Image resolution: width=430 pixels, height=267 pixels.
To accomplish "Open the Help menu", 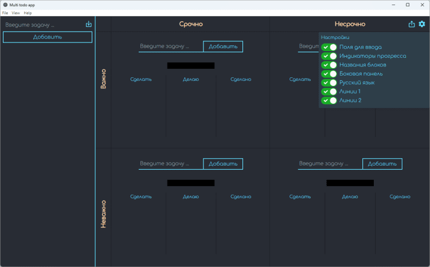I will 28,13.
